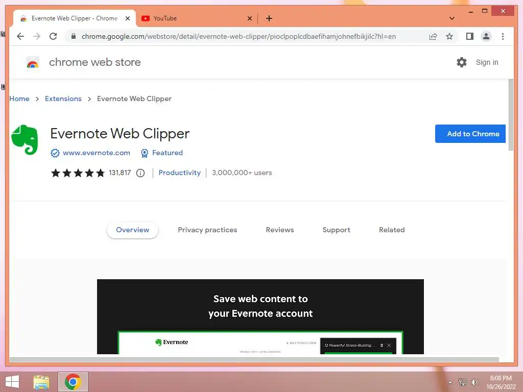
Task: Add Evernote Web Clipper to Chrome
Action: click(x=470, y=134)
